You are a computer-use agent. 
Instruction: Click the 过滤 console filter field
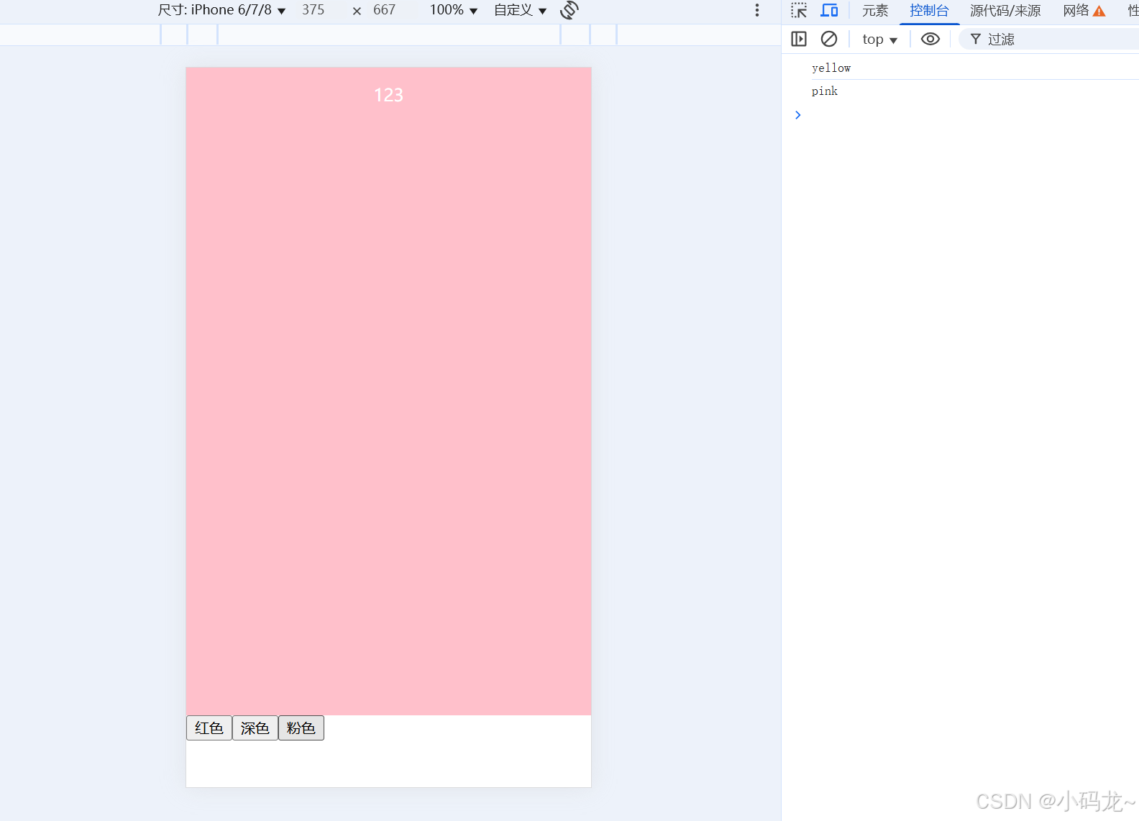click(1050, 40)
